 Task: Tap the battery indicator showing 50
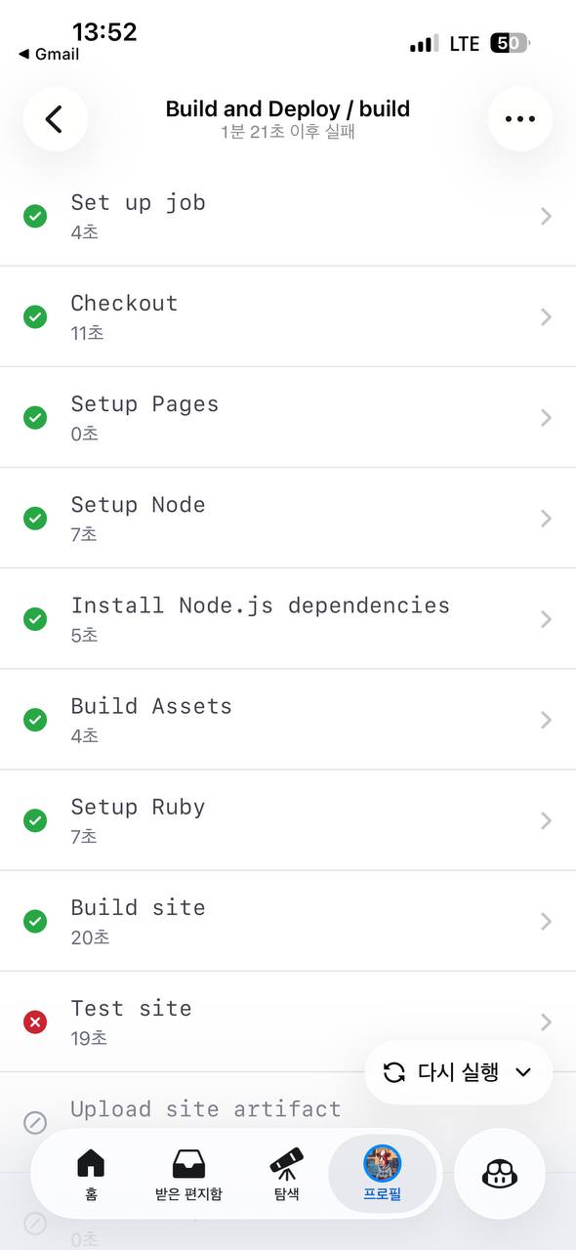click(x=508, y=43)
